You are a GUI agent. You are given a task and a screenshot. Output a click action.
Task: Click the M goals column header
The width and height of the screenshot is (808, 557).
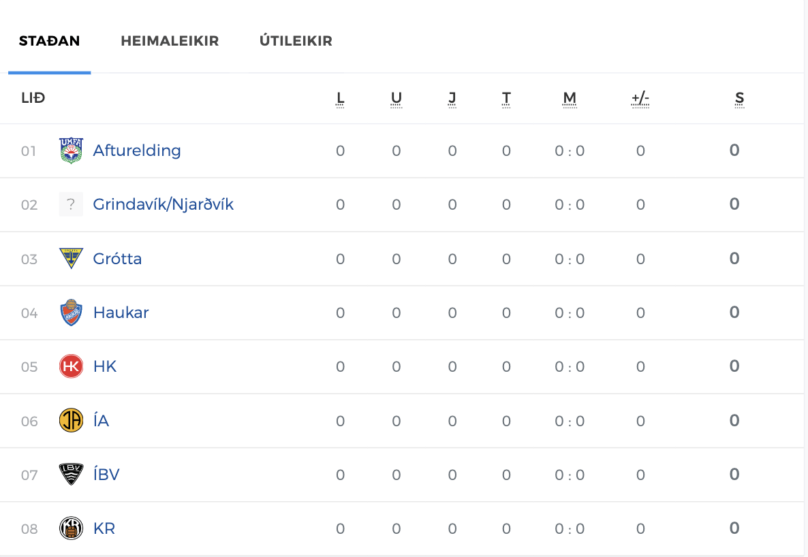point(570,99)
